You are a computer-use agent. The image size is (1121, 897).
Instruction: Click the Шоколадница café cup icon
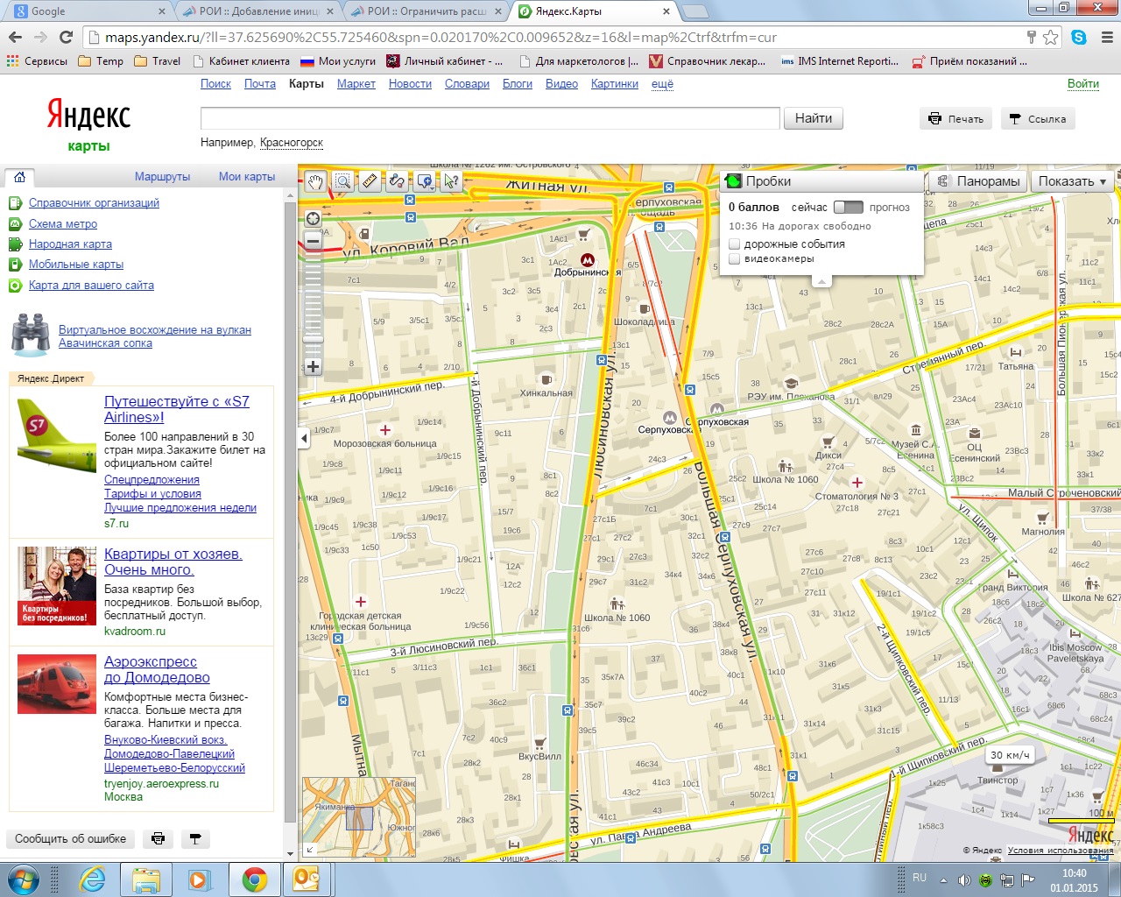tap(644, 309)
